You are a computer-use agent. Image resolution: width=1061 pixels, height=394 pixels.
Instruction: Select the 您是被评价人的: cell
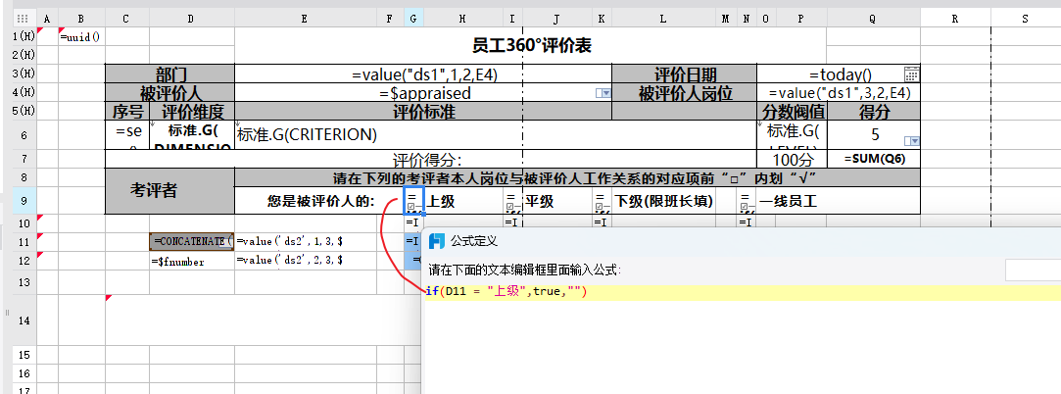point(319,201)
